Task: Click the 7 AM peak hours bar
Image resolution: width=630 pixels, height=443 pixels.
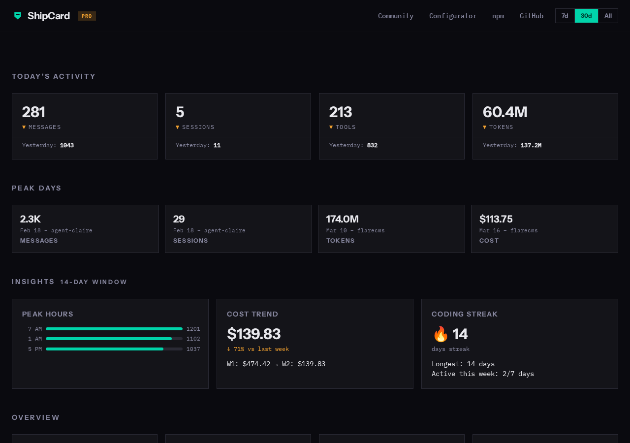Action: click(114, 328)
